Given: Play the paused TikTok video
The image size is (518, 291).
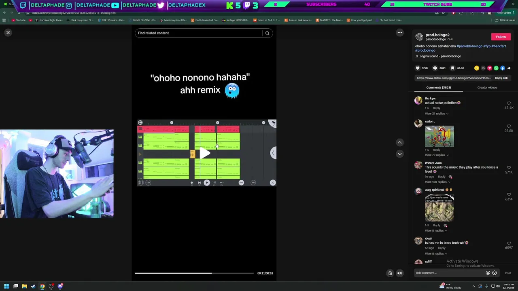Looking at the screenshot, I should pyautogui.click(x=204, y=153).
